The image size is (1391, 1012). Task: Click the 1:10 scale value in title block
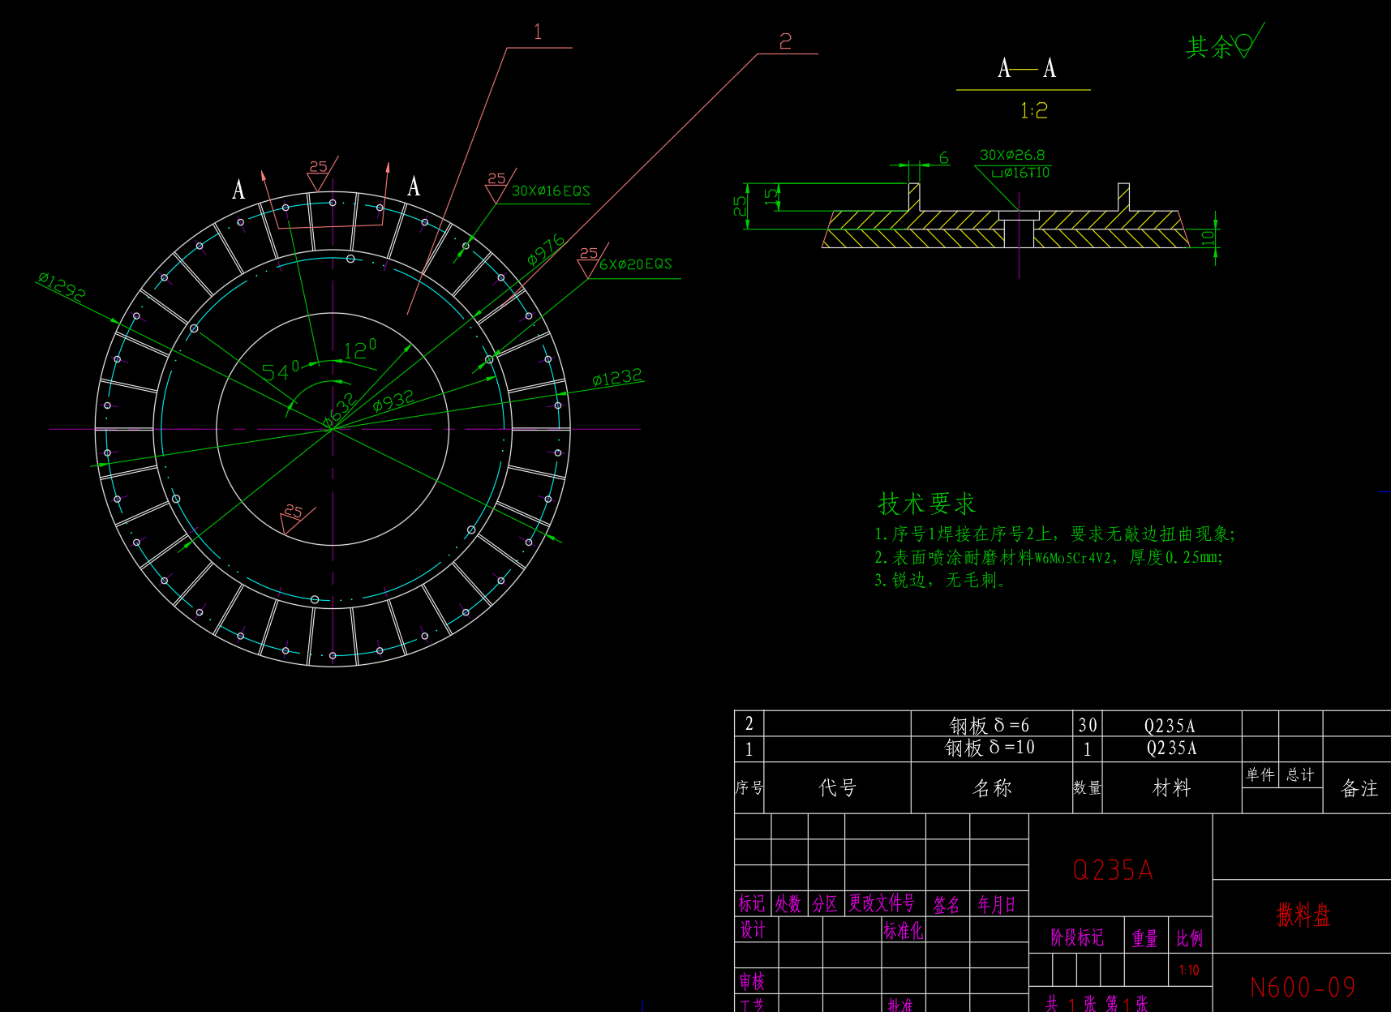point(1189,971)
